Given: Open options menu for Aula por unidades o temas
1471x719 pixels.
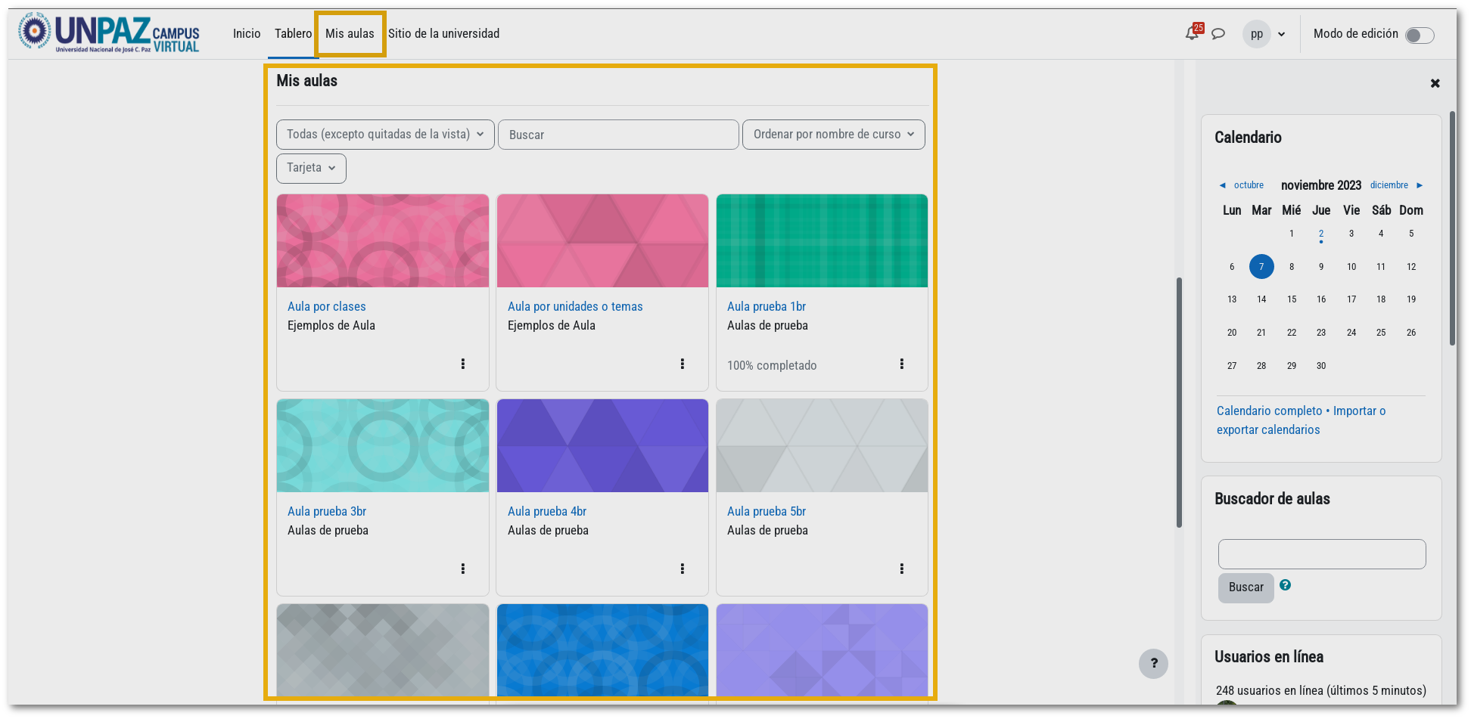Looking at the screenshot, I should [683, 364].
